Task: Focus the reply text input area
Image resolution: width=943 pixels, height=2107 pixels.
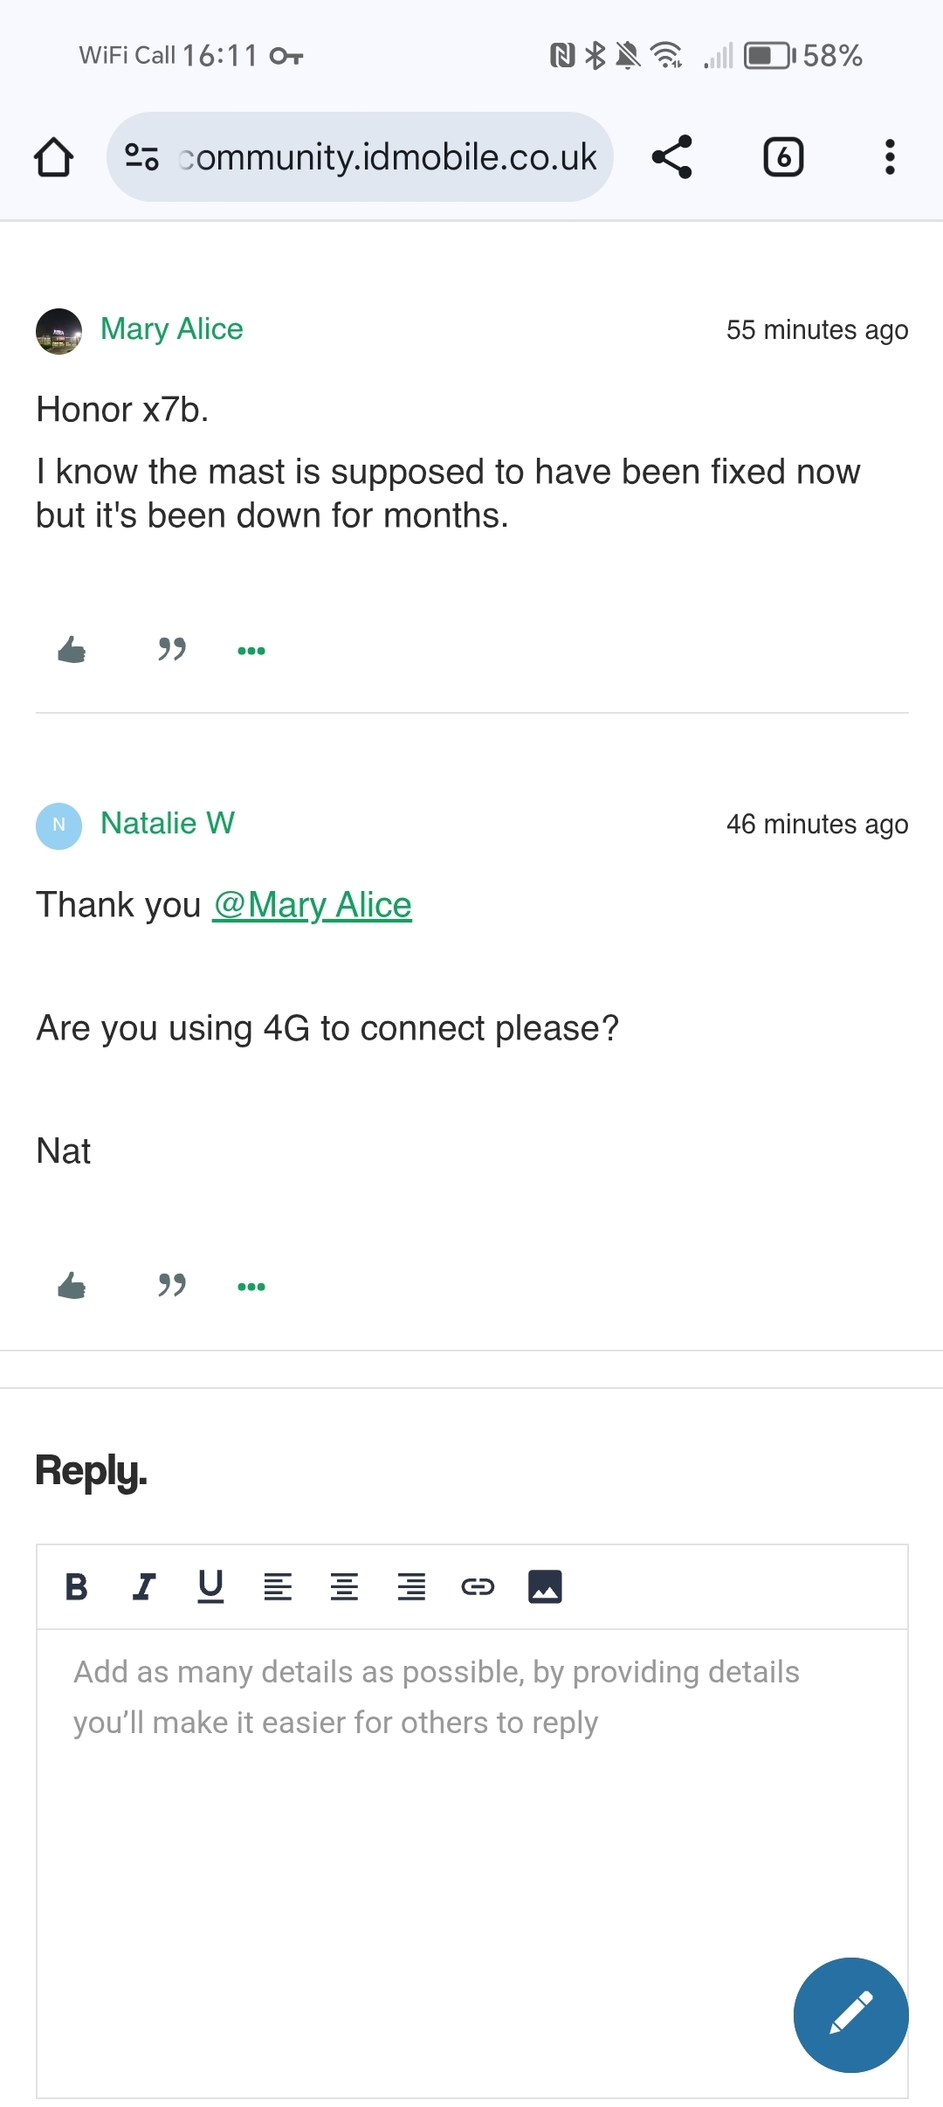Action: tap(471, 1862)
